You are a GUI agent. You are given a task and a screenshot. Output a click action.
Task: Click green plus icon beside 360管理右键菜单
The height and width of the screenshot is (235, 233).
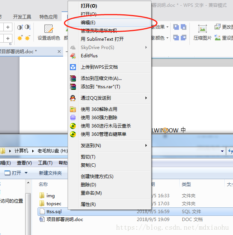pos(73,134)
